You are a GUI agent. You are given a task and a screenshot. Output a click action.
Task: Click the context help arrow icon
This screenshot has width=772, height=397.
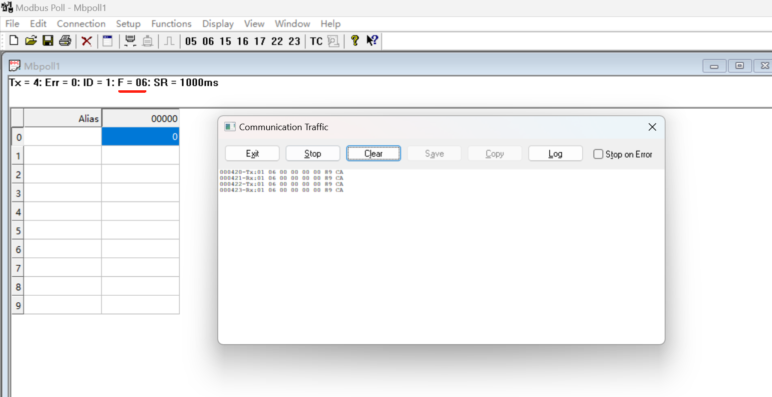click(372, 41)
